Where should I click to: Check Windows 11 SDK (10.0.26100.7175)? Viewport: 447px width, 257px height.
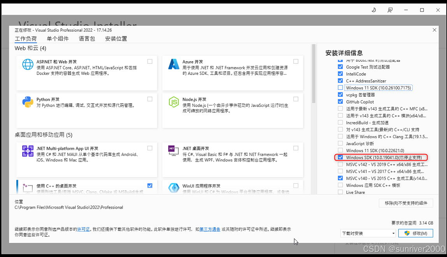(340, 88)
